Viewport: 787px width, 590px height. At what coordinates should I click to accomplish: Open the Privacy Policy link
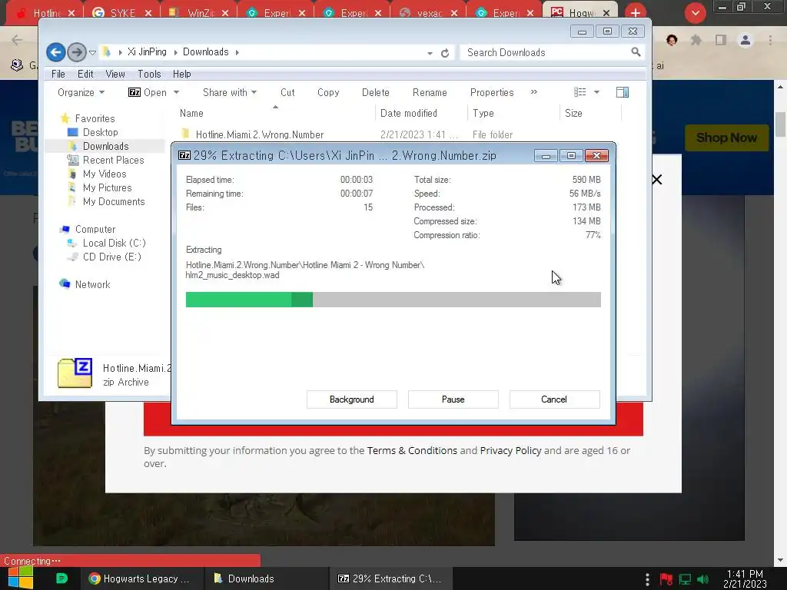pyautogui.click(x=510, y=450)
